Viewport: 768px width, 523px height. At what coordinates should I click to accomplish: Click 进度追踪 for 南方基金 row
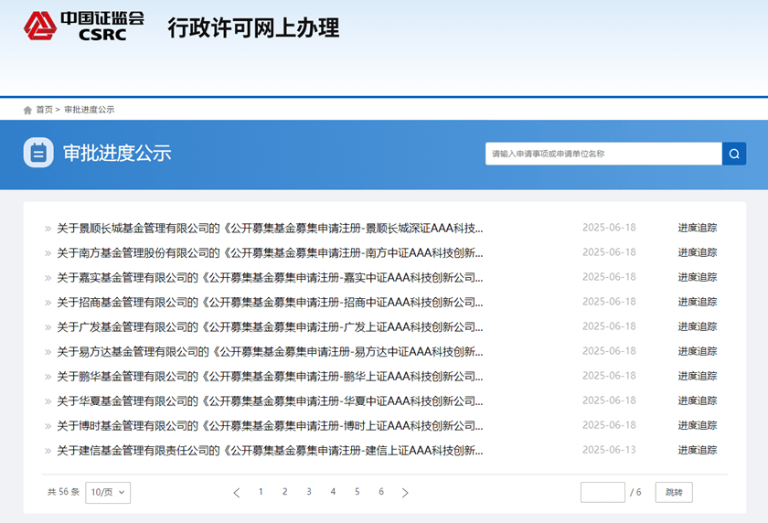point(698,252)
